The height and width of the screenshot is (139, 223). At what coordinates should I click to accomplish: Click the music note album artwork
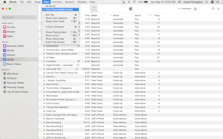click(94, 9)
